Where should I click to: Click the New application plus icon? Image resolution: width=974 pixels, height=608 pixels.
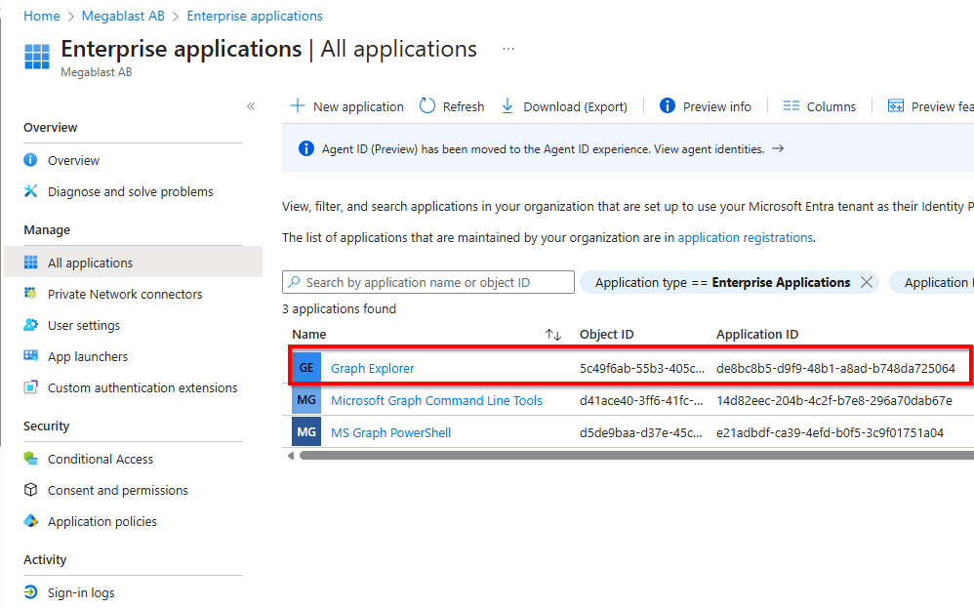point(298,106)
